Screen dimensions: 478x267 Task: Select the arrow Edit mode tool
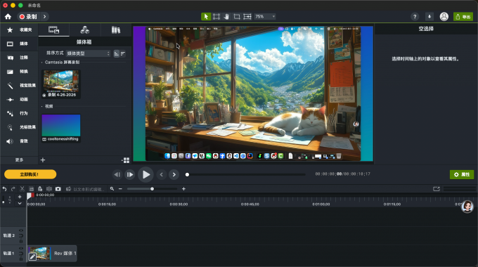click(x=206, y=16)
